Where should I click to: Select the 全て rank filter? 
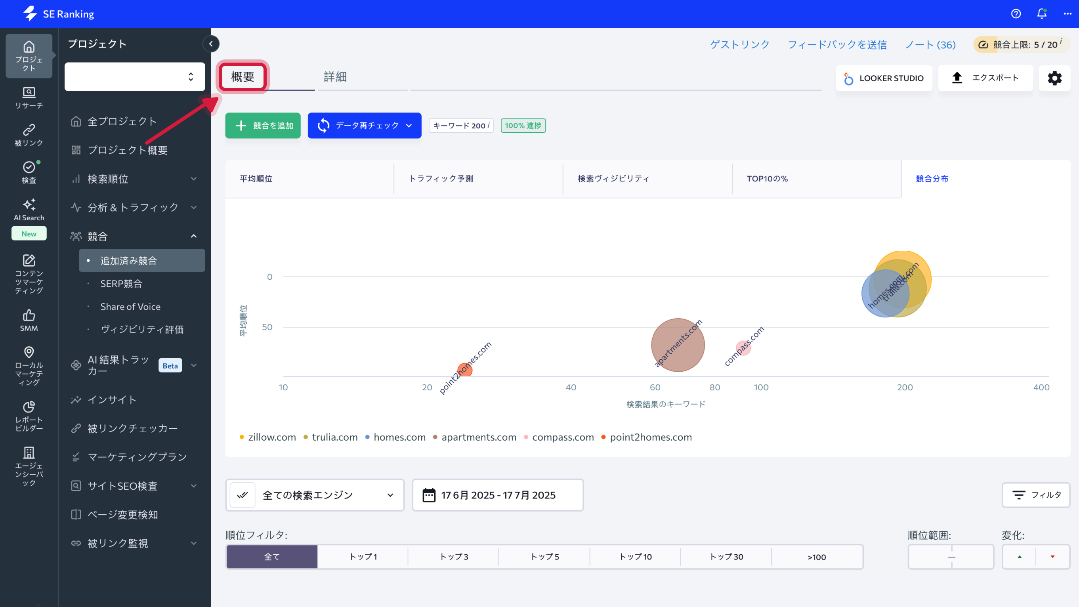point(272,557)
